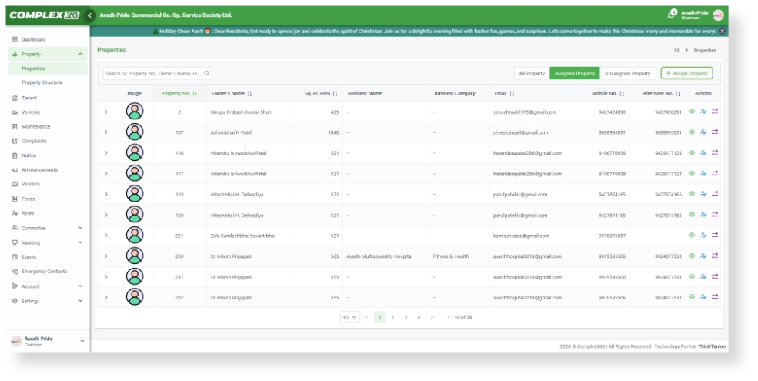Focus the property search field
This screenshot has height=381, width=758.
click(x=157, y=73)
